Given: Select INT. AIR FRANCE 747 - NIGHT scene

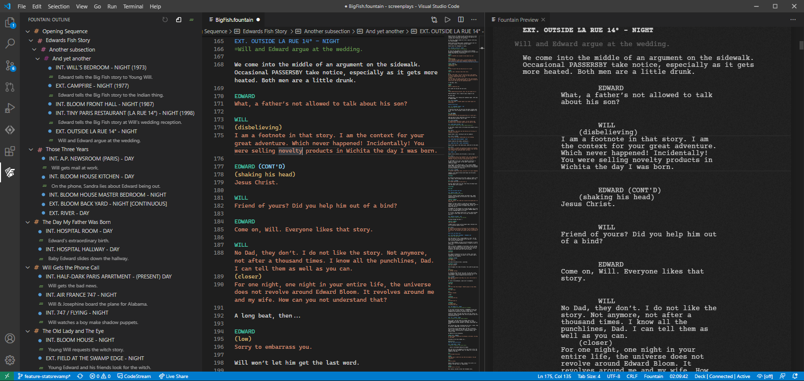Looking at the screenshot, I should [81, 295].
